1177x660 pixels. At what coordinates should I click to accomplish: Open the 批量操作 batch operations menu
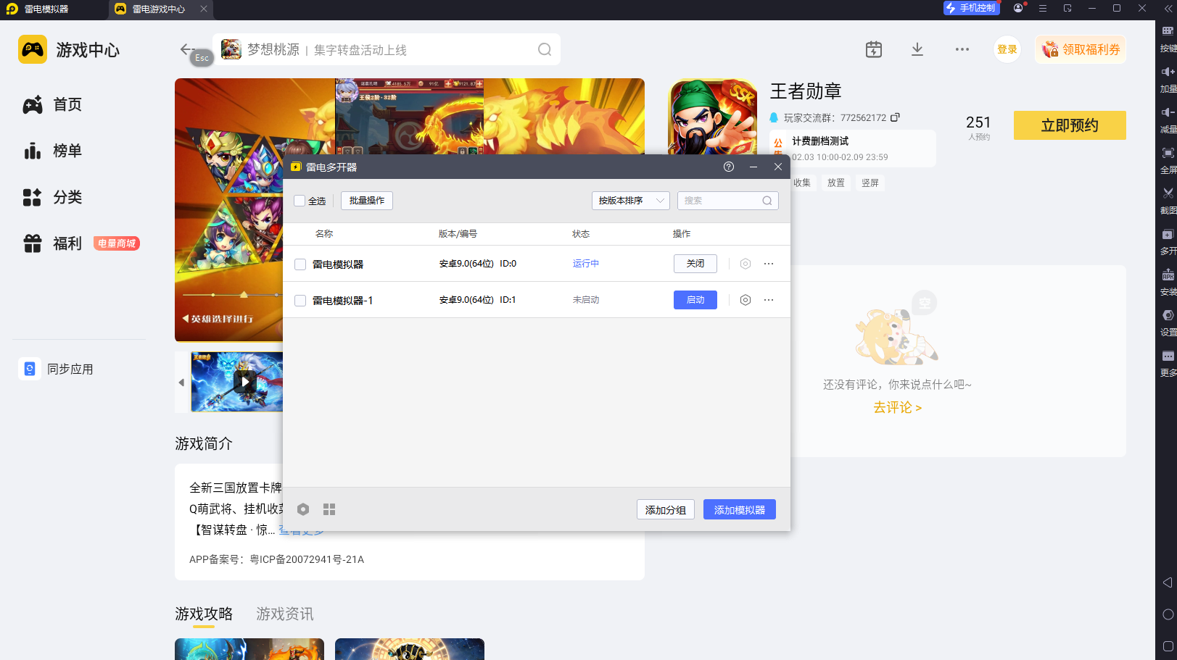tap(367, 201)
